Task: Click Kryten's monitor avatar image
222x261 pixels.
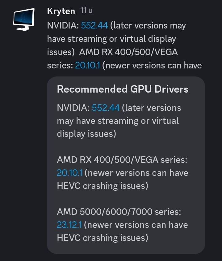Action: pos(24,19)
